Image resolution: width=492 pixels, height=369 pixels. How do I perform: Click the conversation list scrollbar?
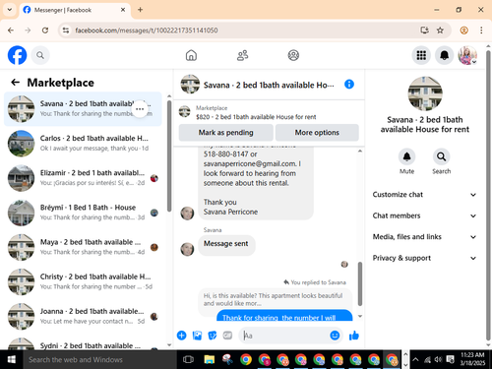(169, 155)
